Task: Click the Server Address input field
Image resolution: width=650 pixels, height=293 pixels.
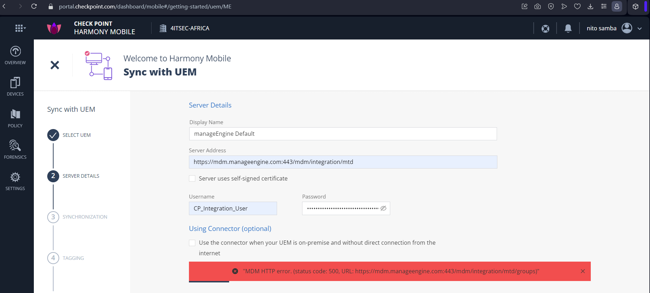Action: click(x=343, y=162)
